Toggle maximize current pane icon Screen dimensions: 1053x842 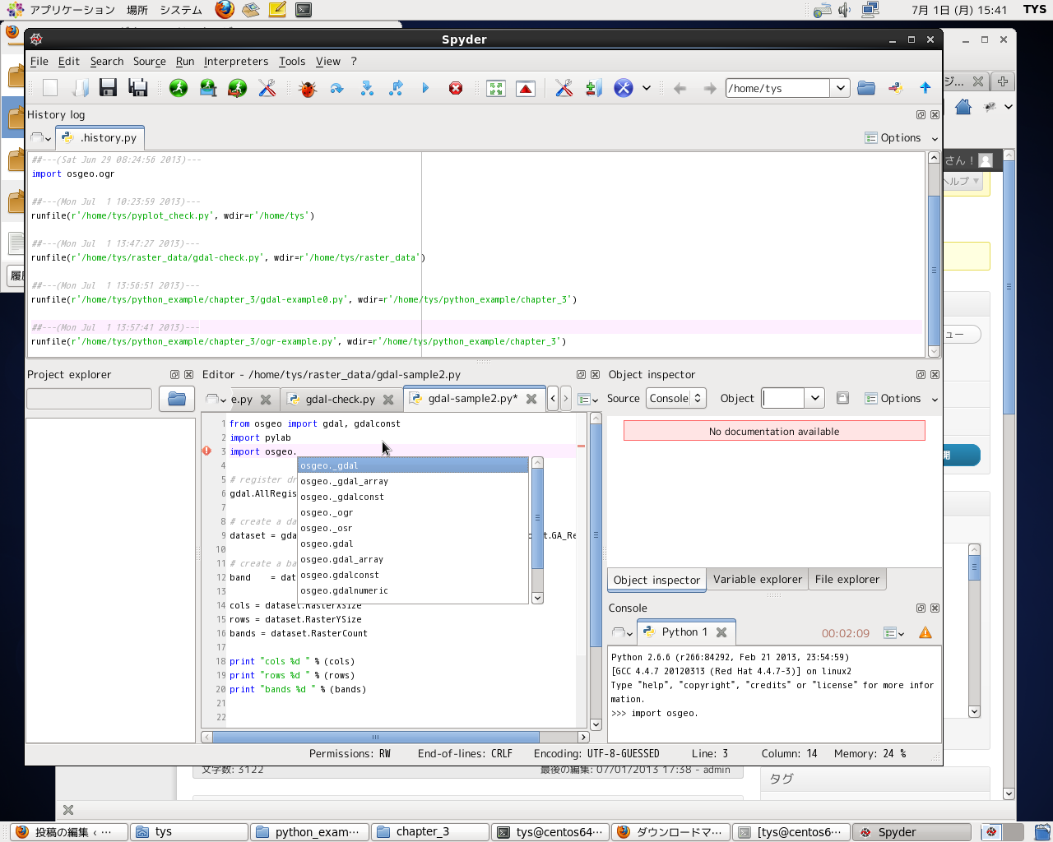[496, 88]
